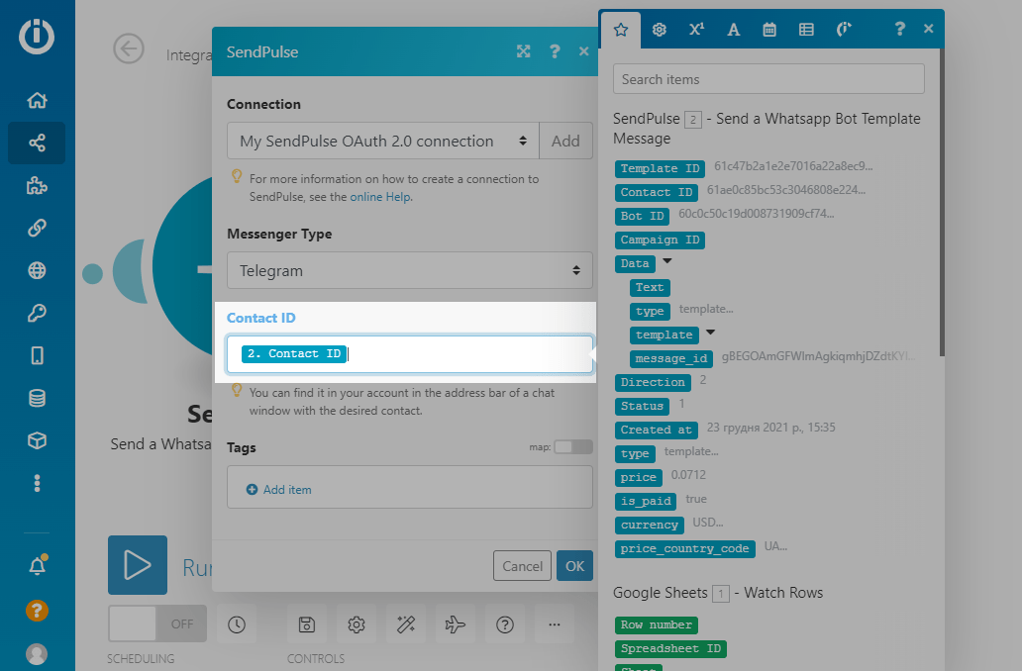The height and width of the screenshot is (671, 1022).
Task: Switch to math functions tab
Action: coord(696,30)
